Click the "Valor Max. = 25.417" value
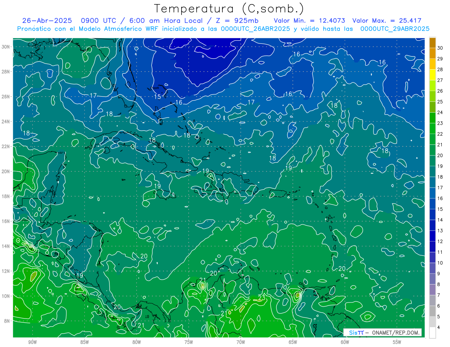450x347 pixels. point(387,21)
